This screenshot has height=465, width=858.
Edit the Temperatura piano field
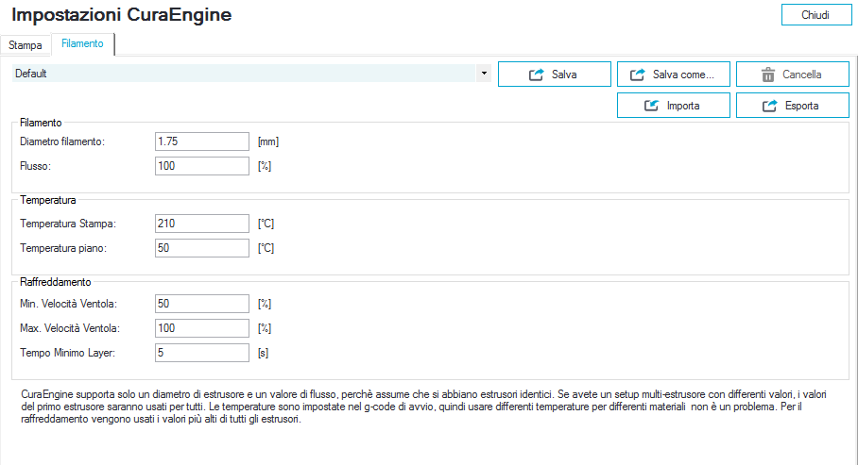click(x=201, y=248)
